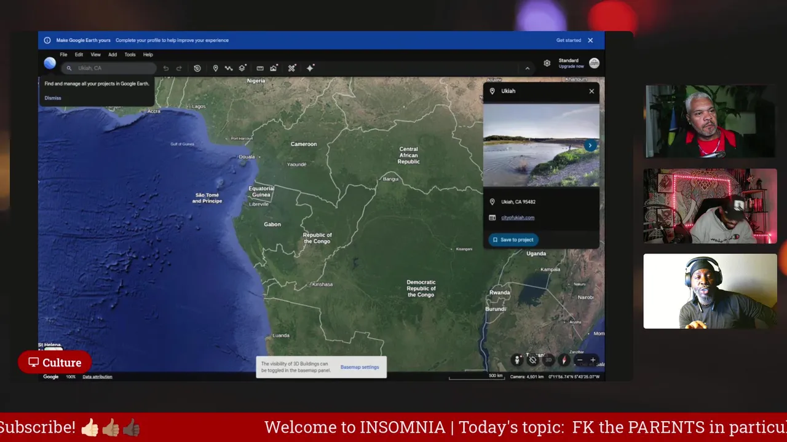Click the red Culture badge overlay
Viewport: 787px width, 442px height.
tap(55, 363)
